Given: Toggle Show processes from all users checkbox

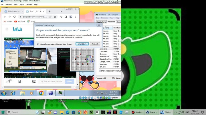Looking at the screenshot, I should pyautogui.click(x=100, y=71).
